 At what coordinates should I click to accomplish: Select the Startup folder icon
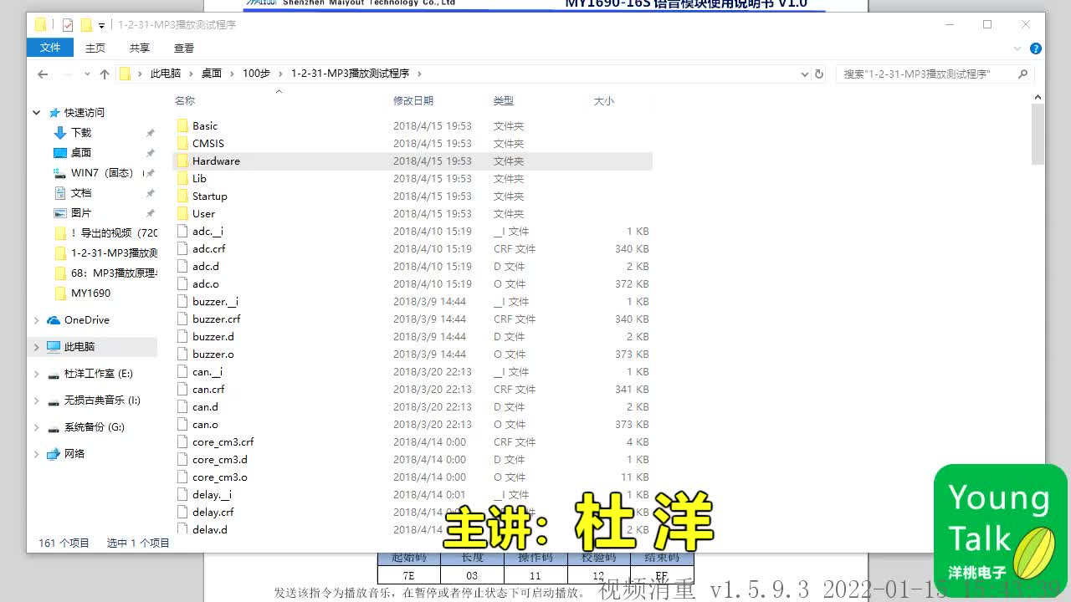[182, 196]
